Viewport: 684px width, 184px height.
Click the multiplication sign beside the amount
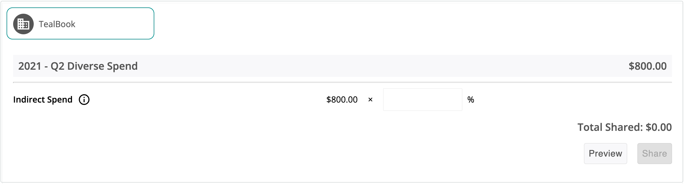coord(370,100)
